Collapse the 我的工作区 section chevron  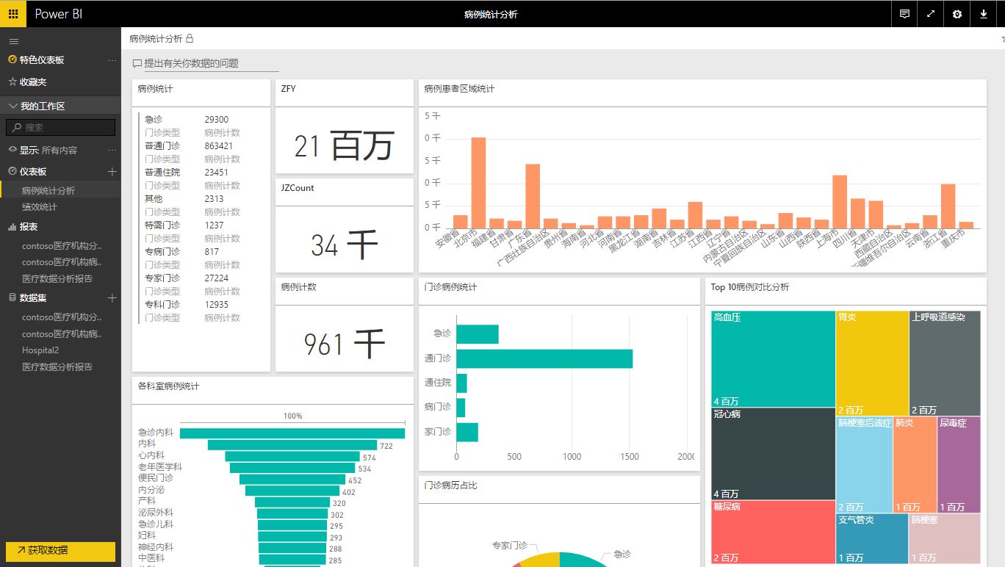(12, 106)
